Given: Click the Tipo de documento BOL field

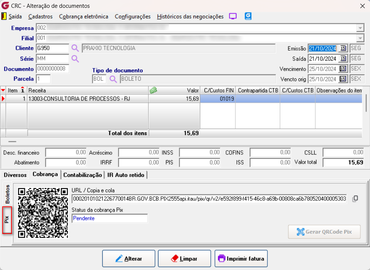Looking at the screenshot, I should click(x=99, y=79).
